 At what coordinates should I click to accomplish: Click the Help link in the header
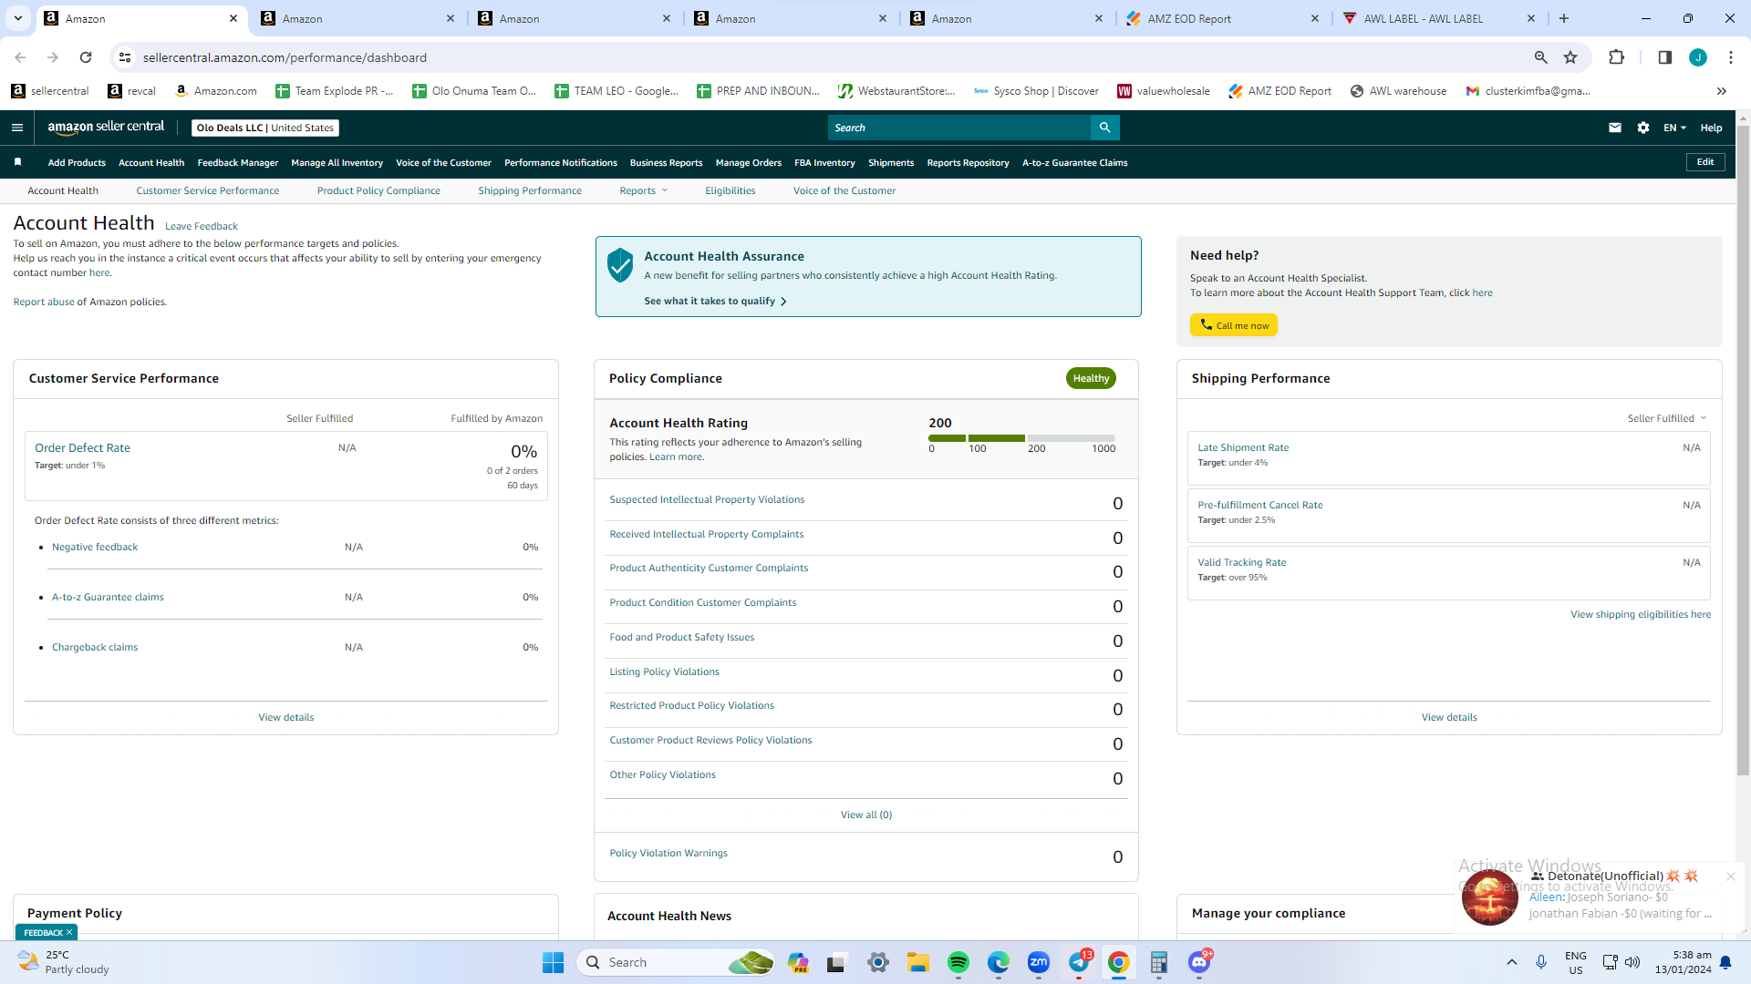pyautogui.click(x=1711, y=128)
